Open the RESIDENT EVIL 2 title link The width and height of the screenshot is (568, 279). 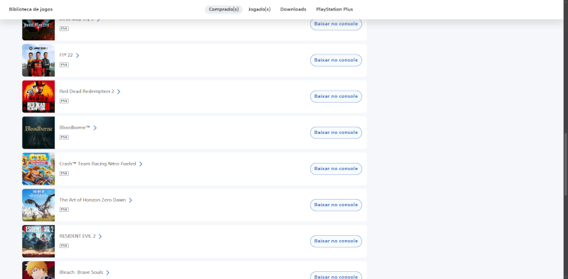(x=77, y=236)
